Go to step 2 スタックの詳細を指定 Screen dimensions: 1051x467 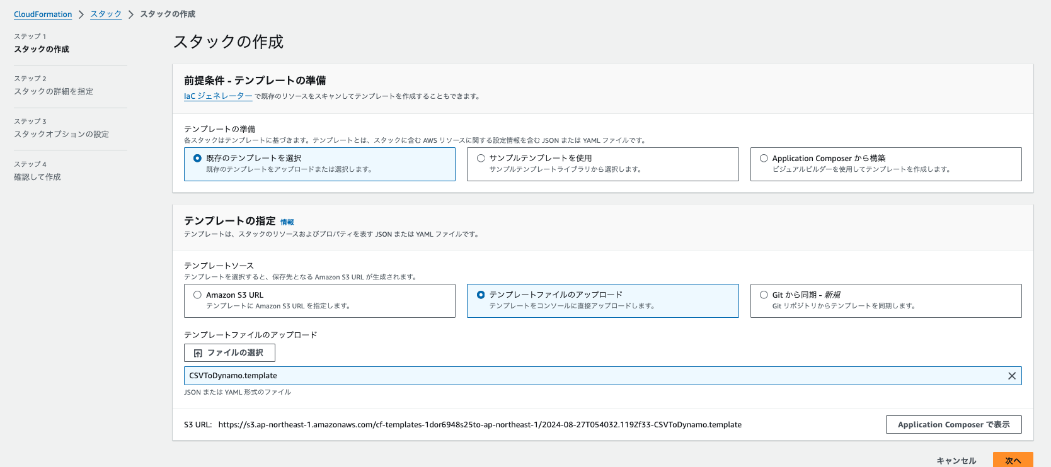click(54, 92)
